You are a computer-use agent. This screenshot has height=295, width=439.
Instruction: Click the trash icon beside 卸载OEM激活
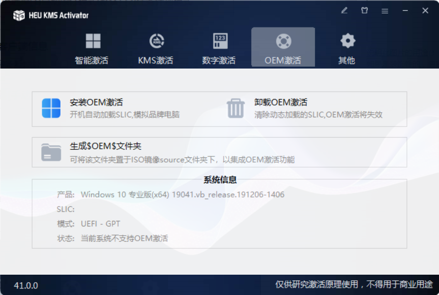coord(236,107)
